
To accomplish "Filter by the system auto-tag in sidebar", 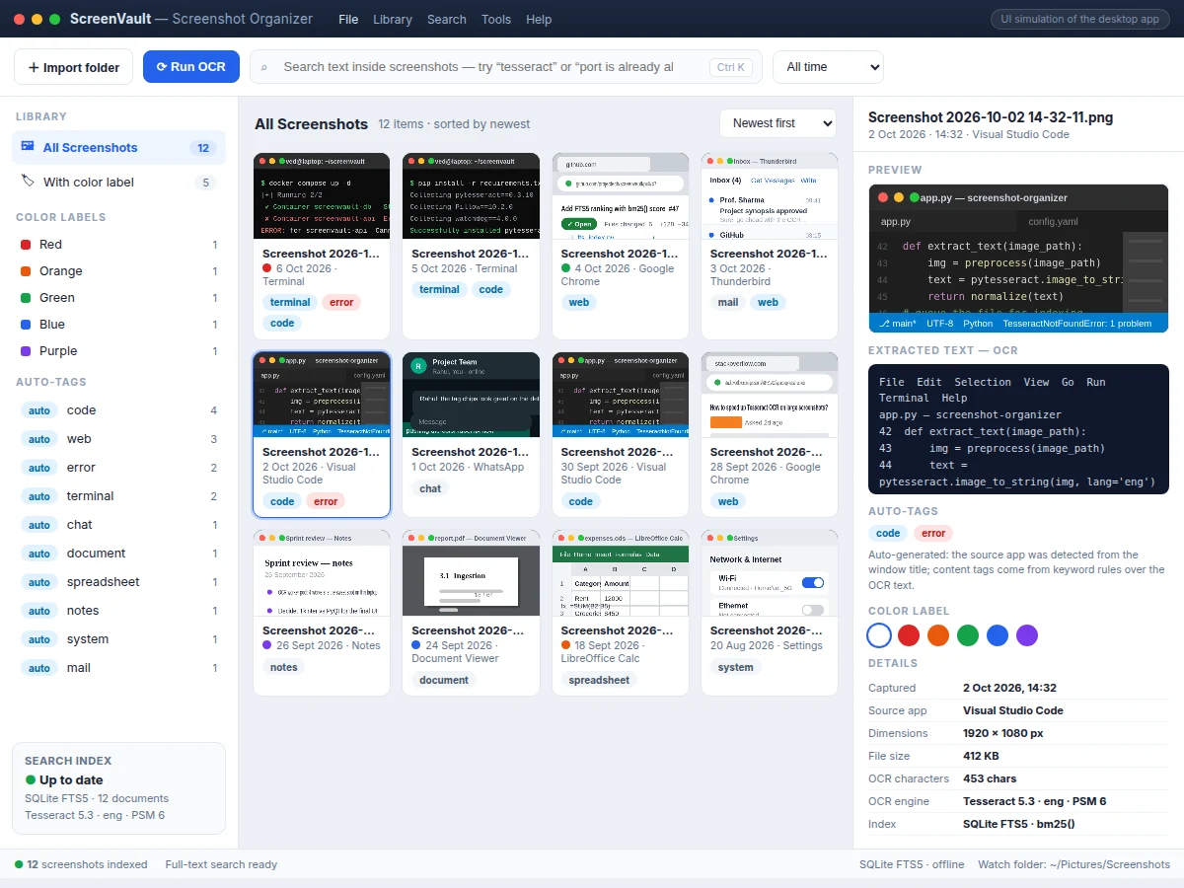I will click(x=118, y=639).
